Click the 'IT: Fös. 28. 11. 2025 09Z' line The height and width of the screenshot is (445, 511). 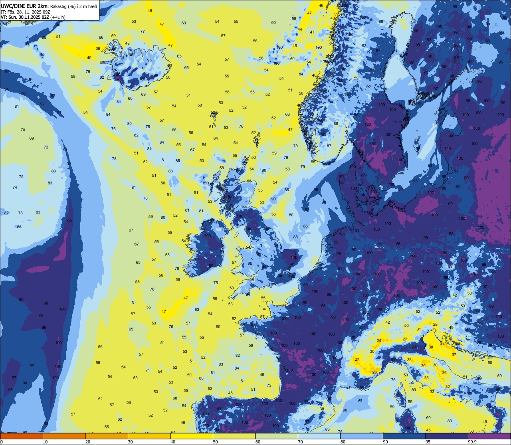(x=26, y=12)
